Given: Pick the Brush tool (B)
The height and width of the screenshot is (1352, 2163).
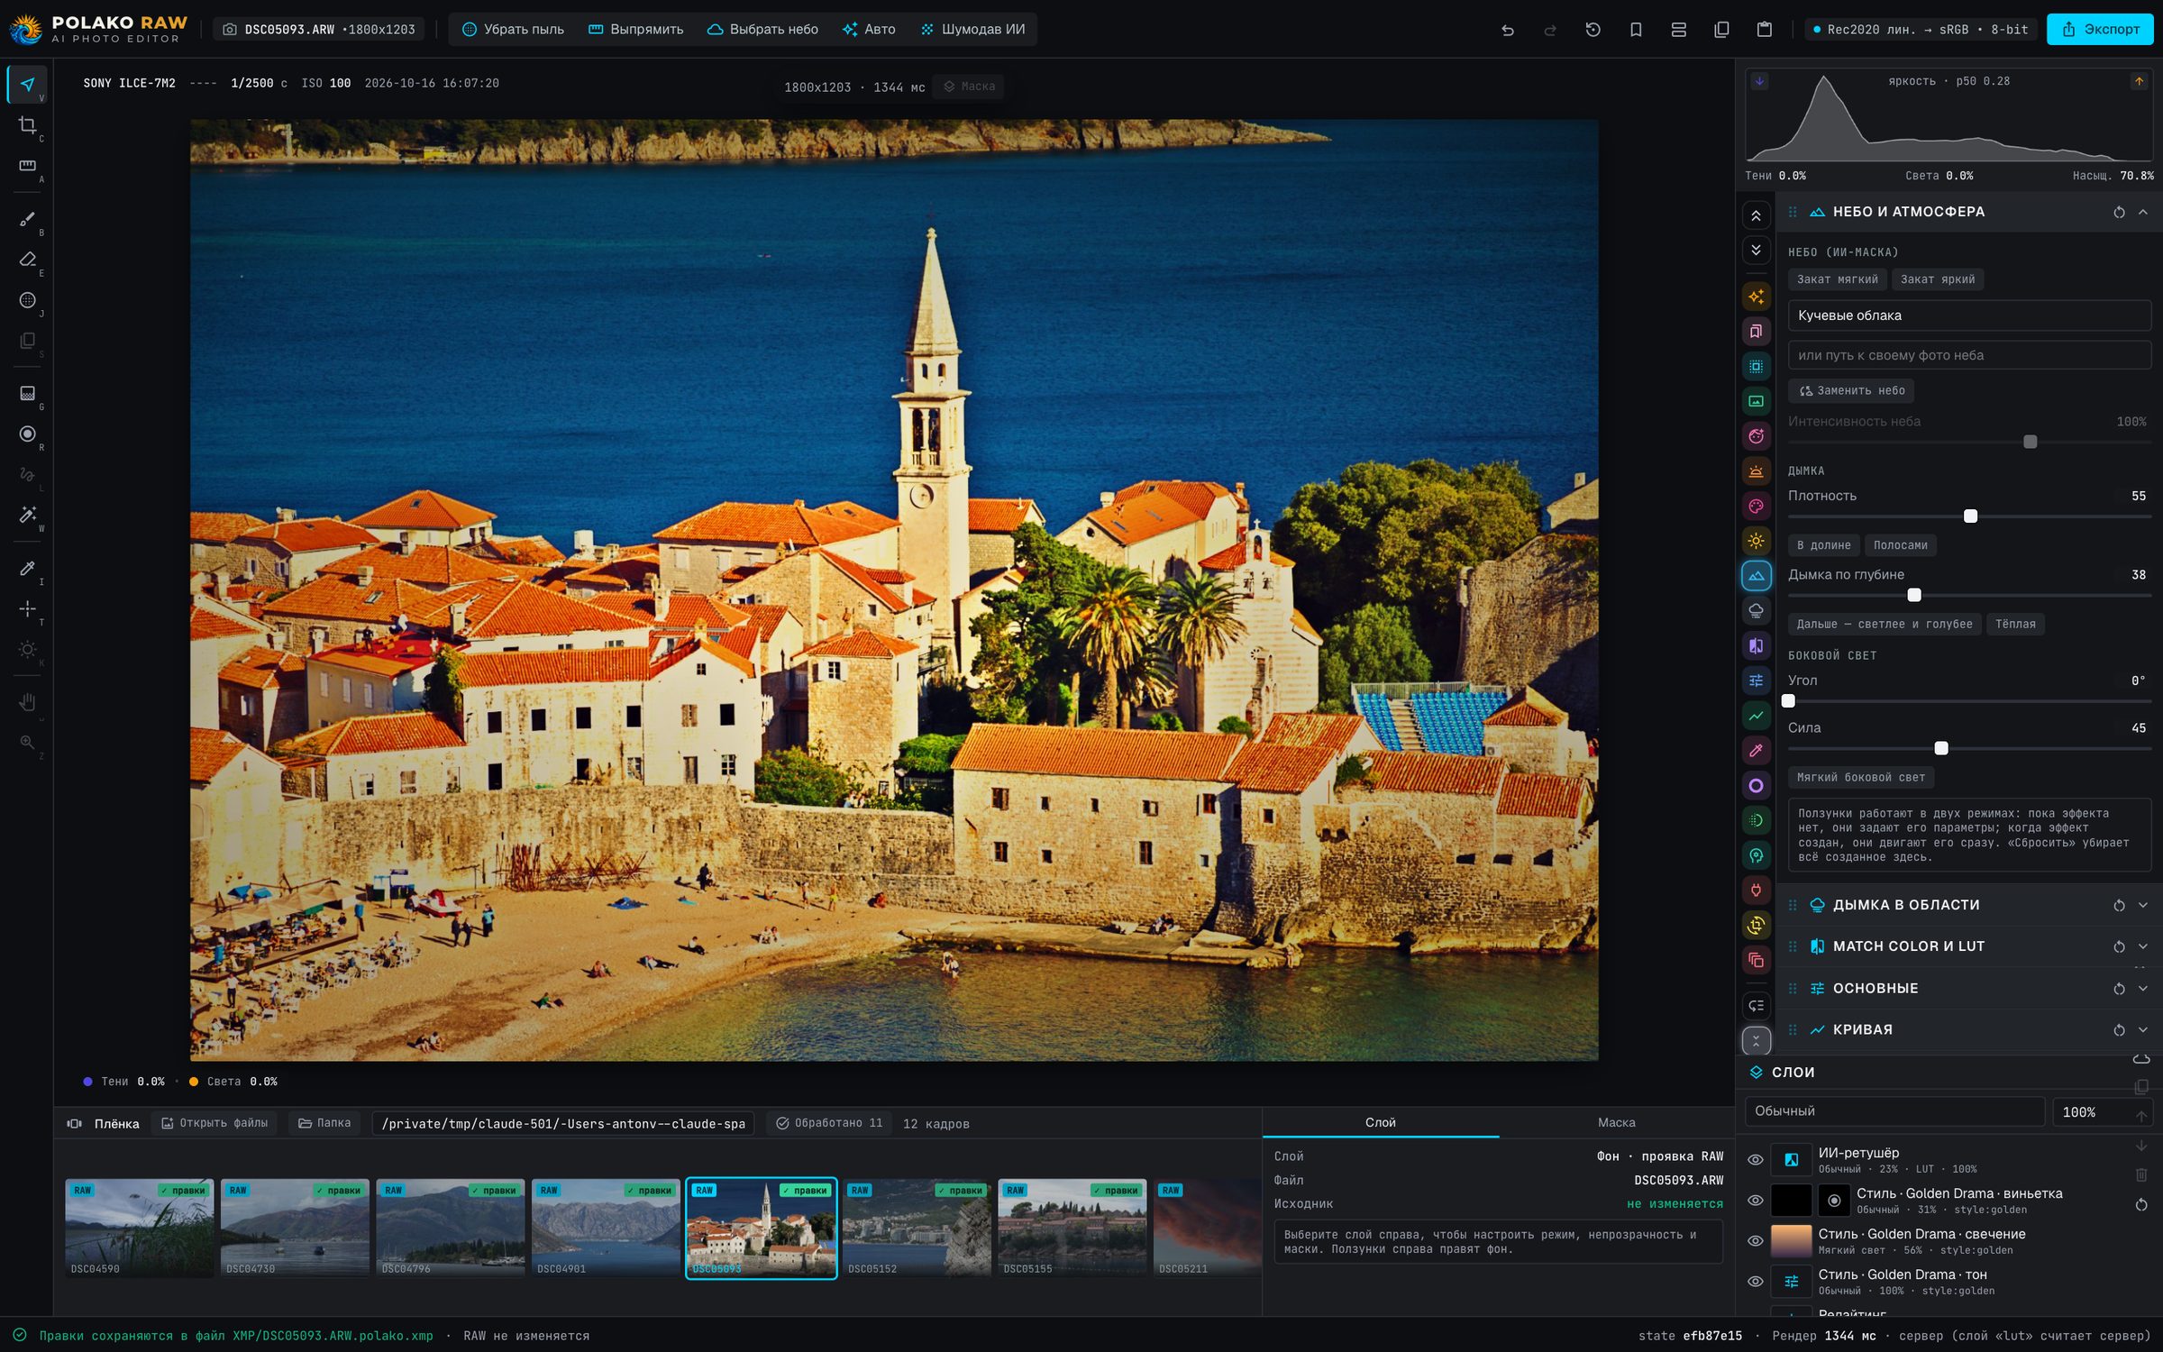Looking at the screenshot, I should tap(27, 219).
